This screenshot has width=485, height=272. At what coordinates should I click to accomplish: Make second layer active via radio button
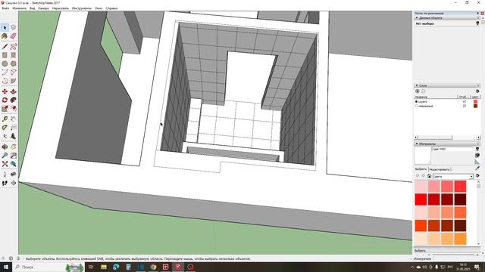416,106
